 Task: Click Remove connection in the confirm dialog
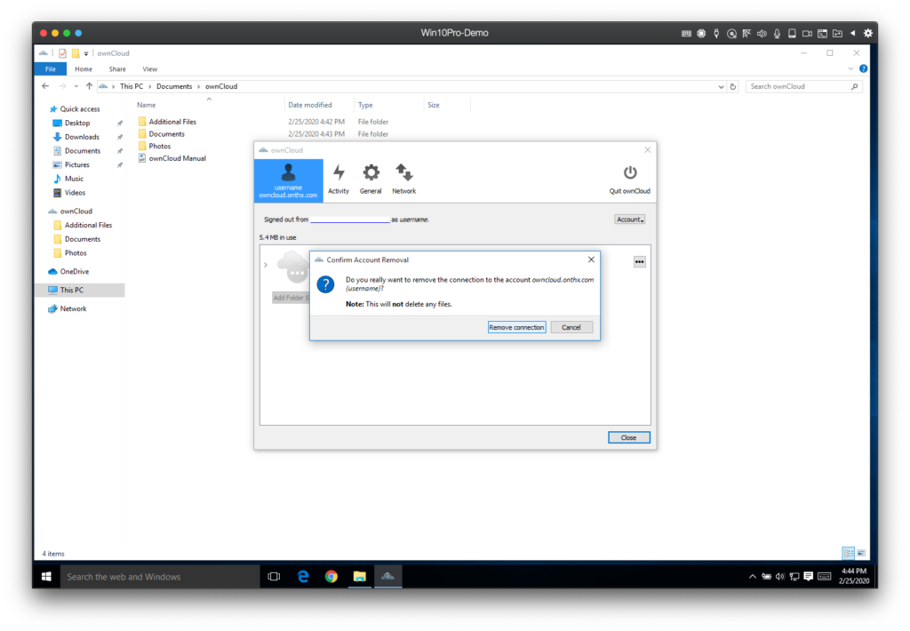(516, 327)
